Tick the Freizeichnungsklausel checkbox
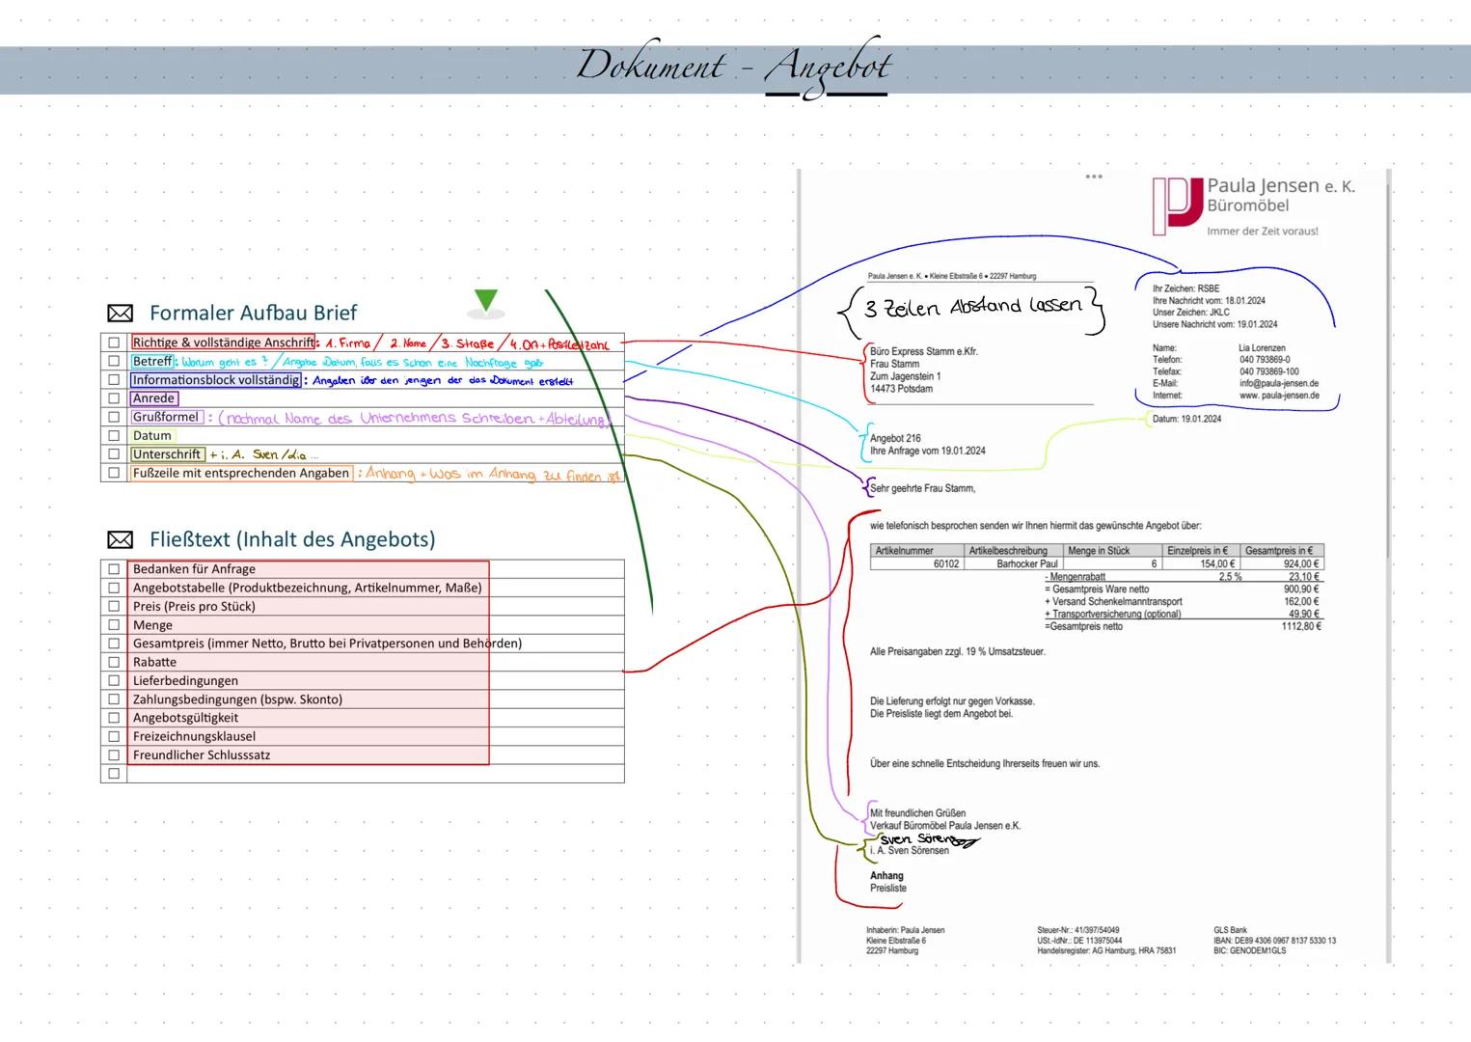The height and width of the screenshot is (1042, 1471). (x=114, y=736)
